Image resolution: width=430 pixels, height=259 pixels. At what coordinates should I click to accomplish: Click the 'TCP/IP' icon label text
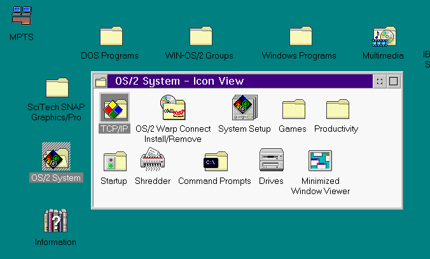[114, 129]
